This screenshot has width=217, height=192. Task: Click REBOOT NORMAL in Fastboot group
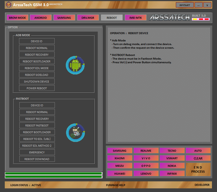37,112
